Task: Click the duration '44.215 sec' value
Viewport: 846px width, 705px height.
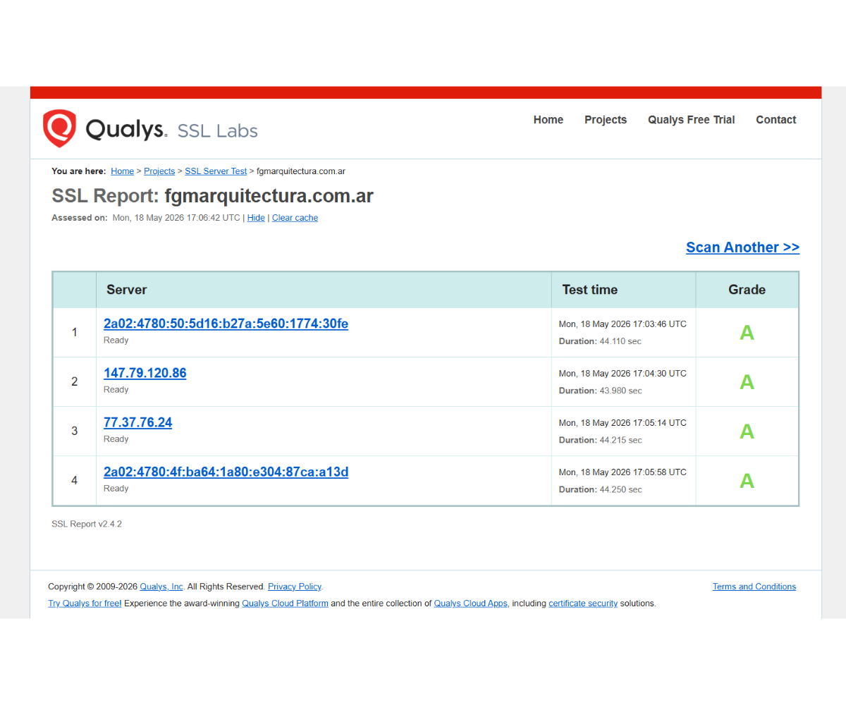Action: tap(620, 440)
